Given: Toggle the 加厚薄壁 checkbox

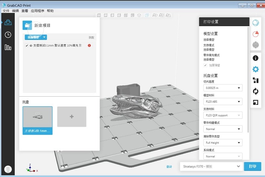Looking at the screenshot, I should (205, 65).
